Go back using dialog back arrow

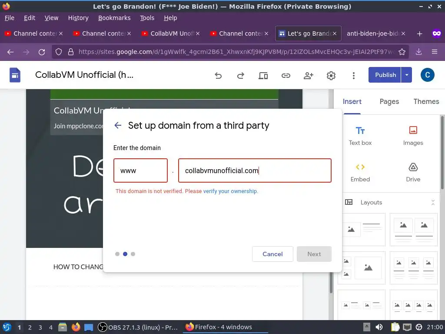[118, 125]
